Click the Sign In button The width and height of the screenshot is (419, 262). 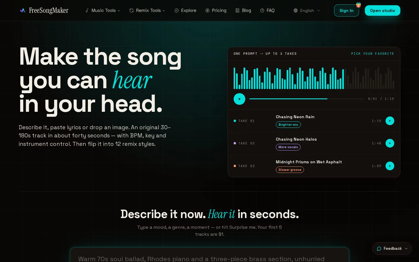pyautogui.click(x=346, y=10)
